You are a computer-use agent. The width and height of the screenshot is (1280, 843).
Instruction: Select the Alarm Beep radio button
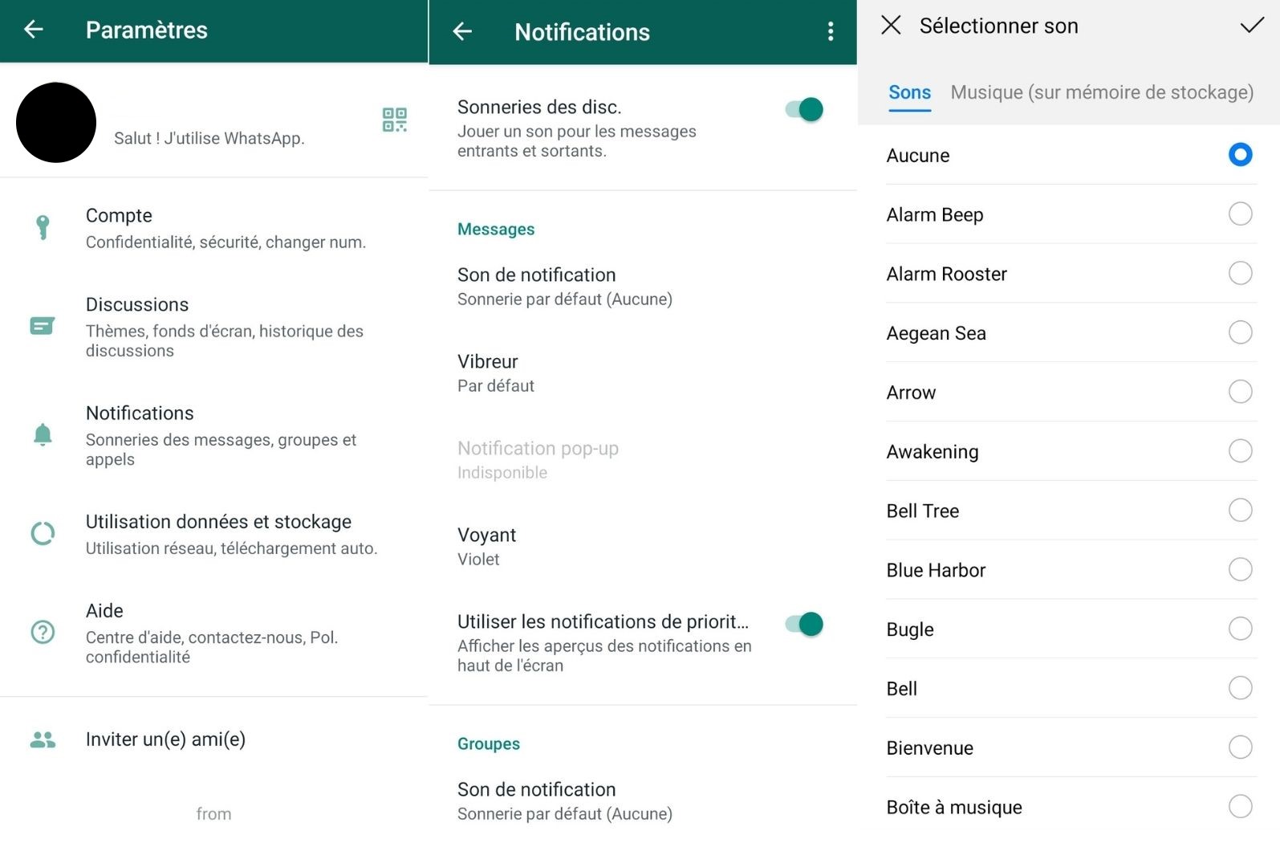[1240, 214]
